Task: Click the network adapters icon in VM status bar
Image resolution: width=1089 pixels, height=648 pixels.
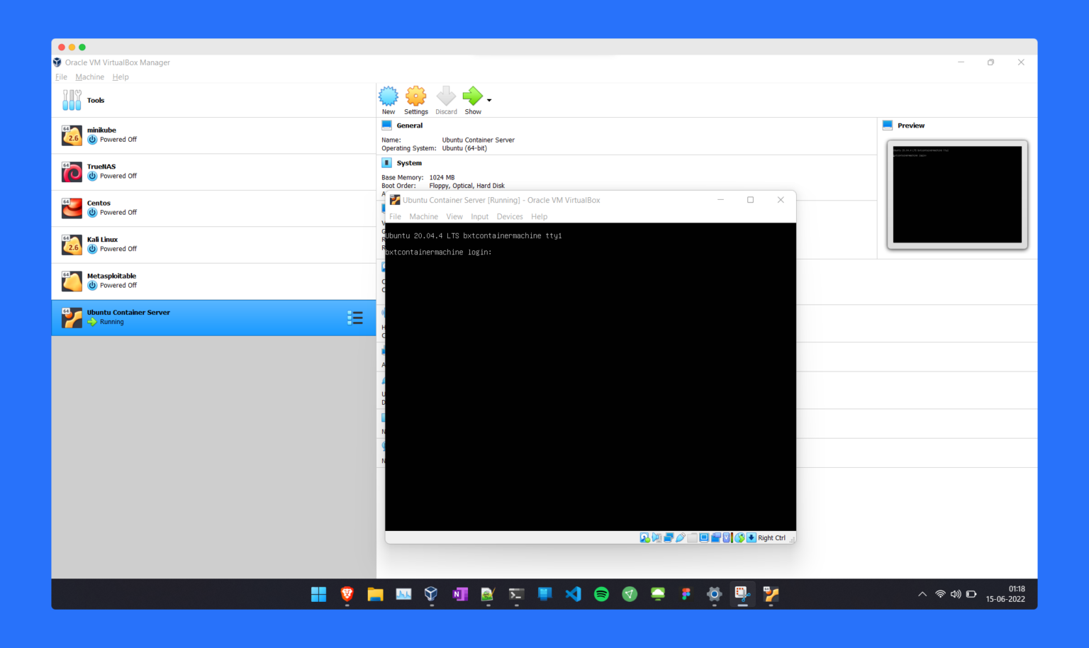Action: point(669,537)
